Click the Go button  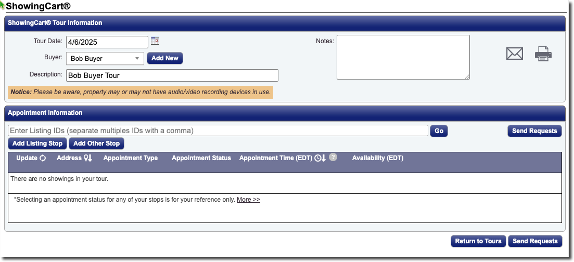pos(439,131)
